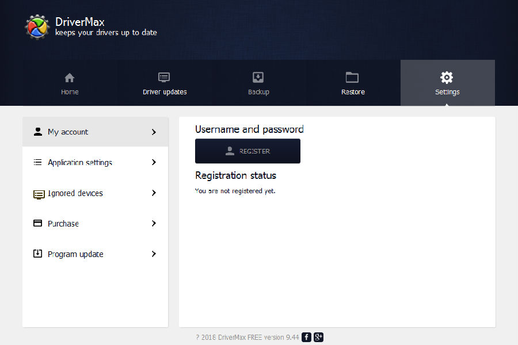Open the Restore tab label
The width and height of the screenshot is (518, 345).
(x=353, y=92)
